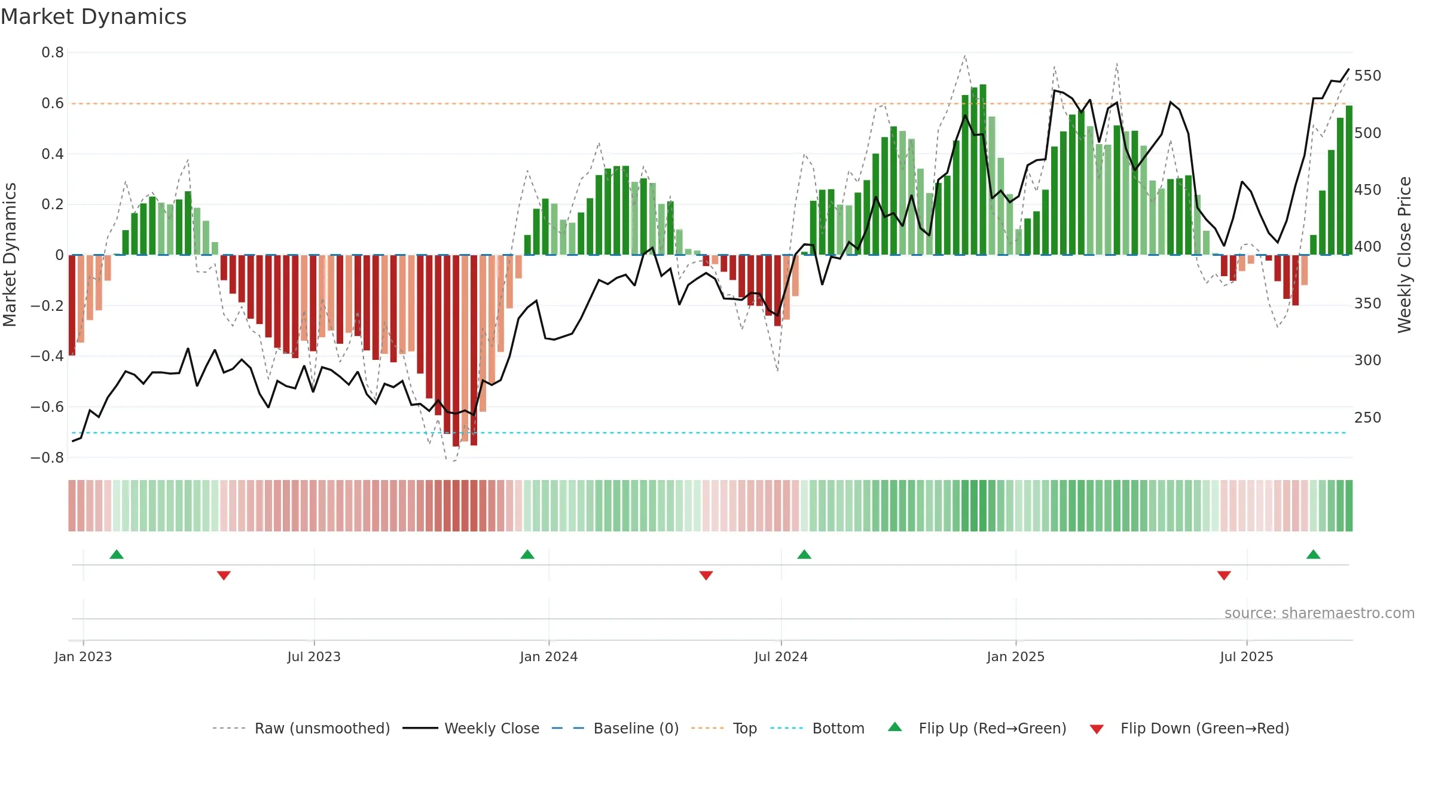Click the green flip-up marker just after Jul 2024

click(x=804, y=554)
